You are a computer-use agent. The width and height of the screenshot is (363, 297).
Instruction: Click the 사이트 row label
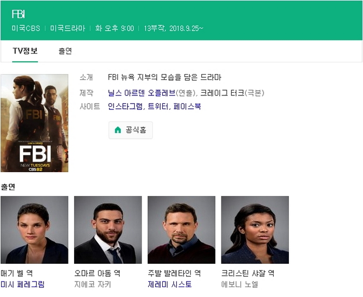(x=90, y=106)
